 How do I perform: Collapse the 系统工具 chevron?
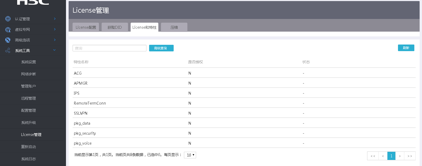point(54,50)
